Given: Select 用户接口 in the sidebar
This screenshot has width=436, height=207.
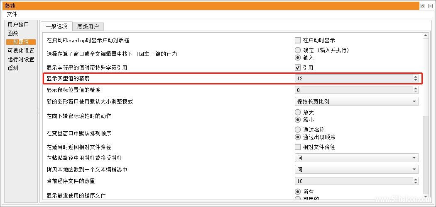Looking at the screenshot, I should pos(18,24).
